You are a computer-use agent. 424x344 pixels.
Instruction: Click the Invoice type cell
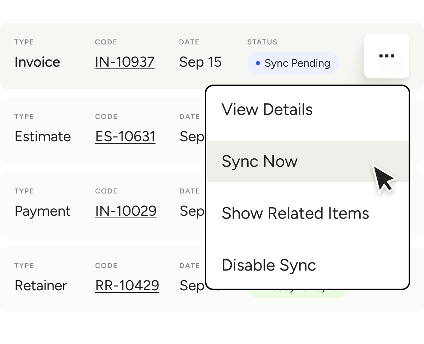[x=37, y=62]
